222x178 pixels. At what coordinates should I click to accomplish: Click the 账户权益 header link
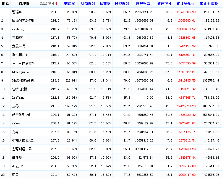[143, 4]
